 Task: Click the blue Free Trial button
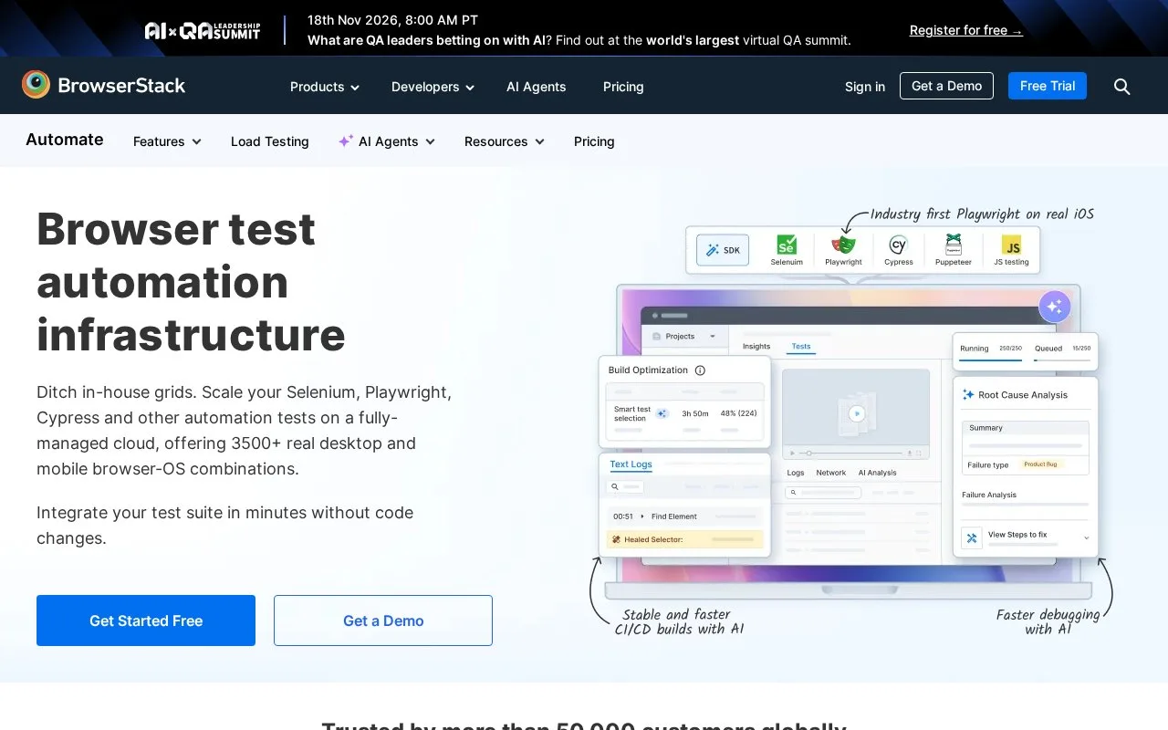(1048, 86)
